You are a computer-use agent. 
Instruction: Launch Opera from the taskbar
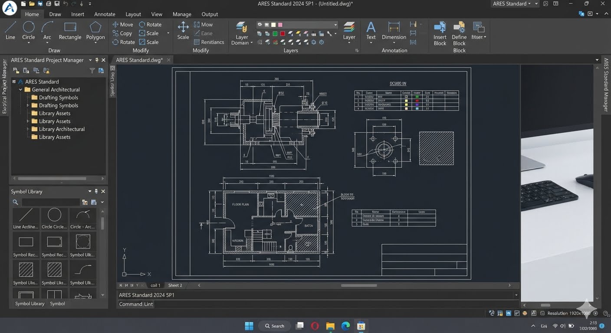315,326
